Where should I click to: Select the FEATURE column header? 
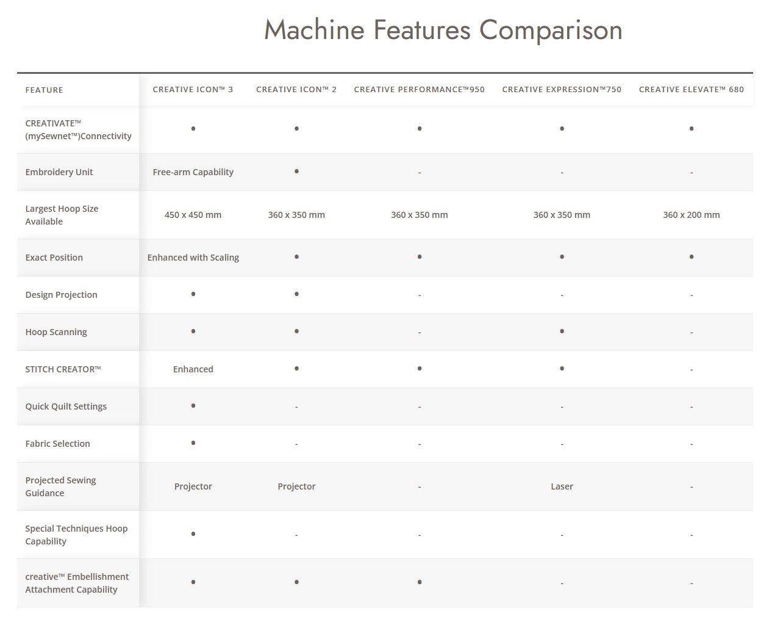click(44, 90)
